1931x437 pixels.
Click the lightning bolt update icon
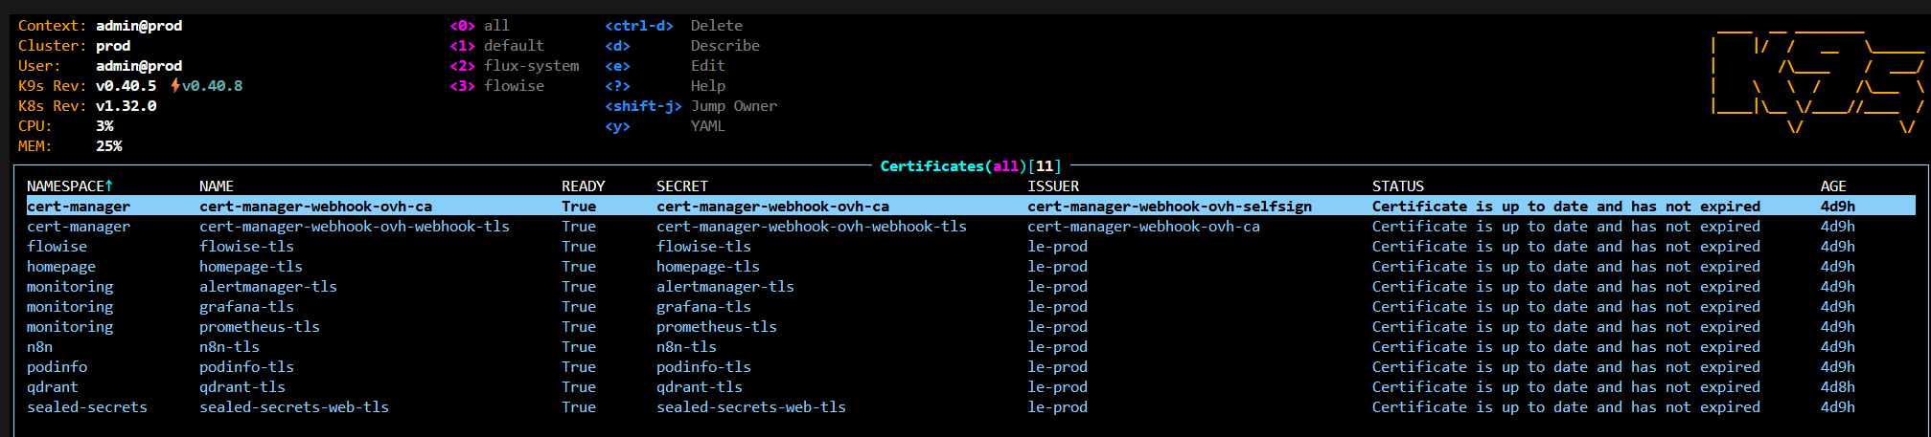coord(175,86)
